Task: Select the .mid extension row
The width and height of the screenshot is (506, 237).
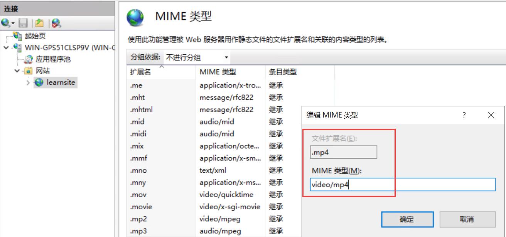Action: 137,122
